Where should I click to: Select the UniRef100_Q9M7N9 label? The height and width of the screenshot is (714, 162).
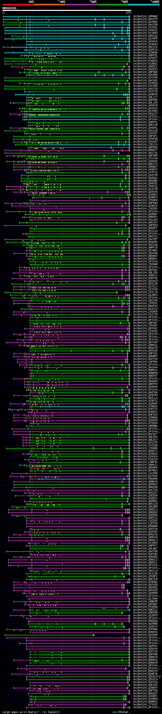pos(145,100)
